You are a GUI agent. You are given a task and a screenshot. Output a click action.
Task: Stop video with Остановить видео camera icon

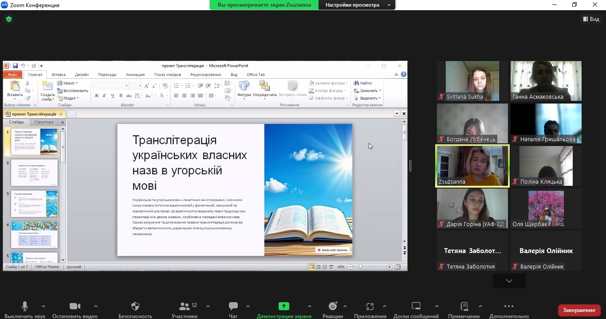pyautogui.click(x=75, y=306)
